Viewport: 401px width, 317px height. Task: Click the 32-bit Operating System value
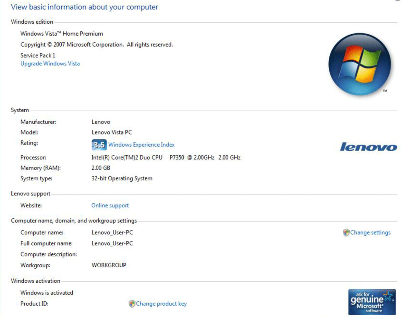coord(122,179)
